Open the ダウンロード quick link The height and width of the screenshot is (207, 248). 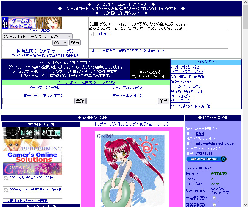[180, 101]
